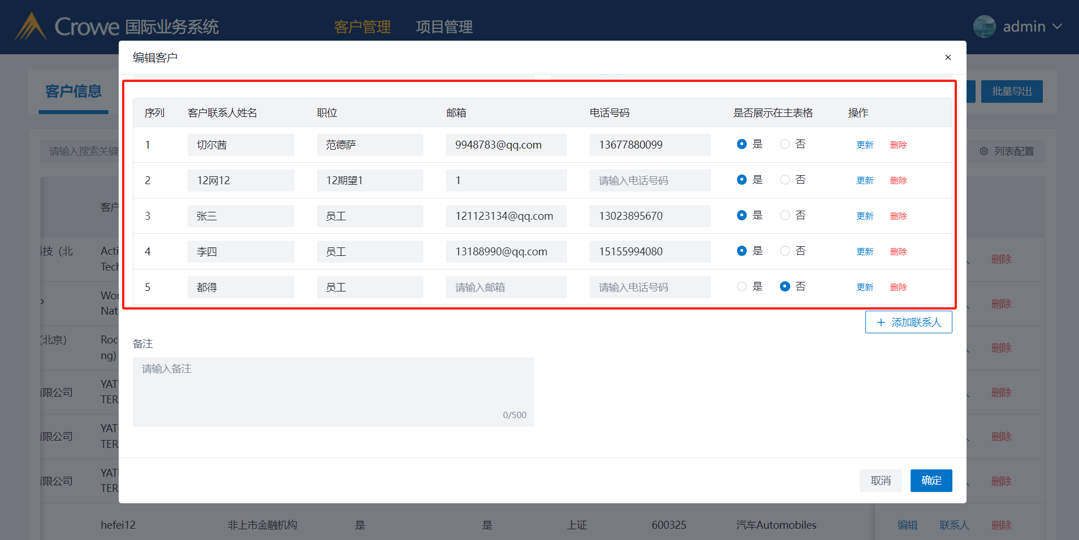
Task: Click 确定 to confirm edits
Action: coord(931,481)
